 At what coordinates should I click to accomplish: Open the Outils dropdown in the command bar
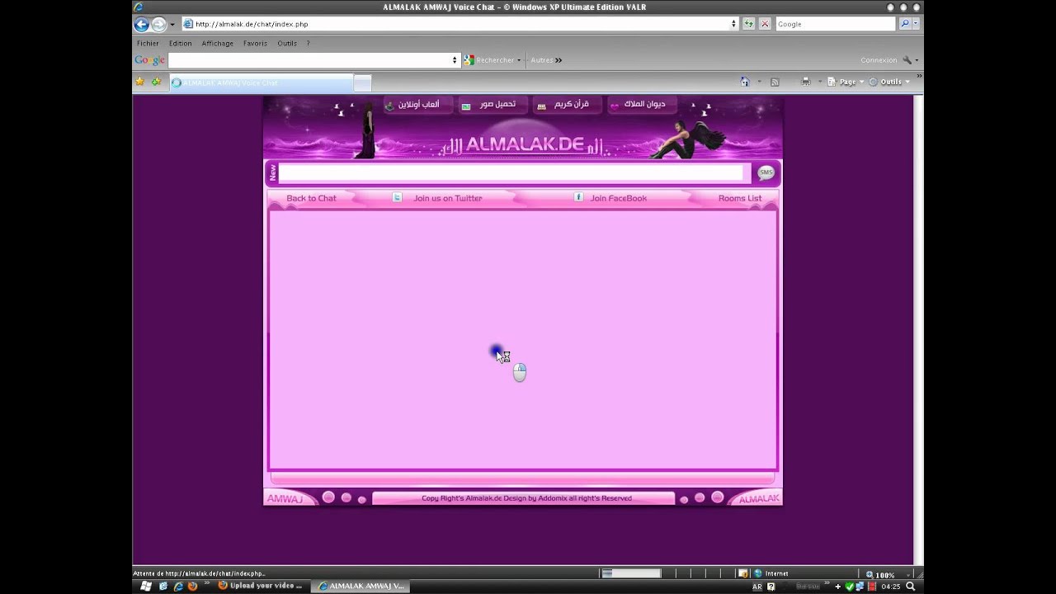(x=889, y=82)
